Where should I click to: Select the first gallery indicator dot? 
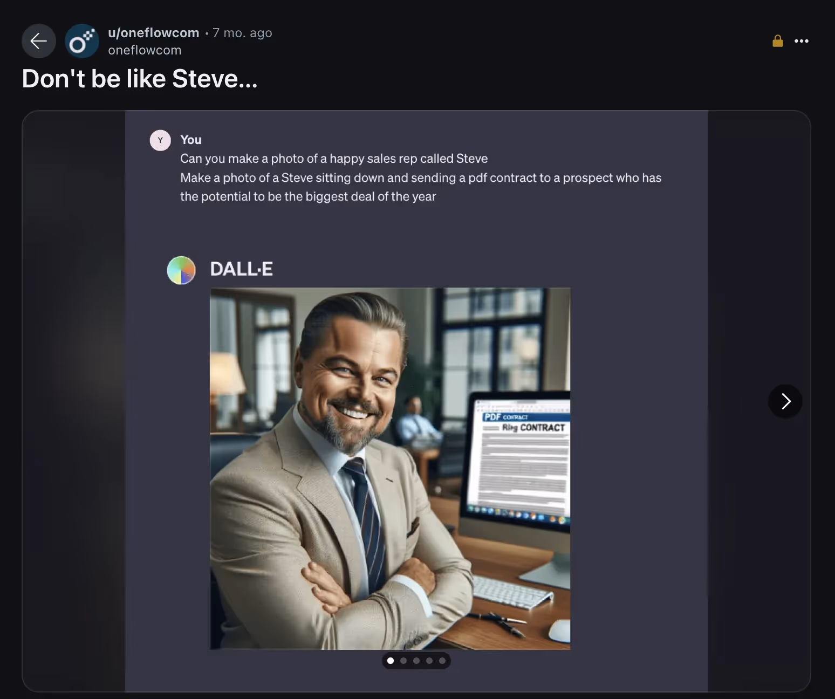(391, 661)
